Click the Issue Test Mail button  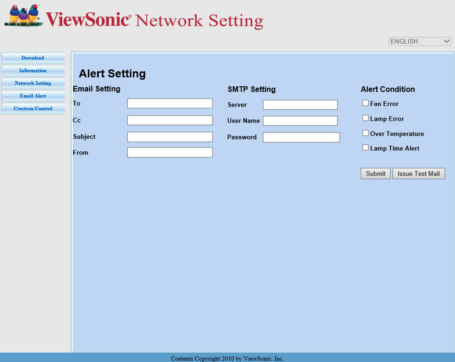coord(419,173)
